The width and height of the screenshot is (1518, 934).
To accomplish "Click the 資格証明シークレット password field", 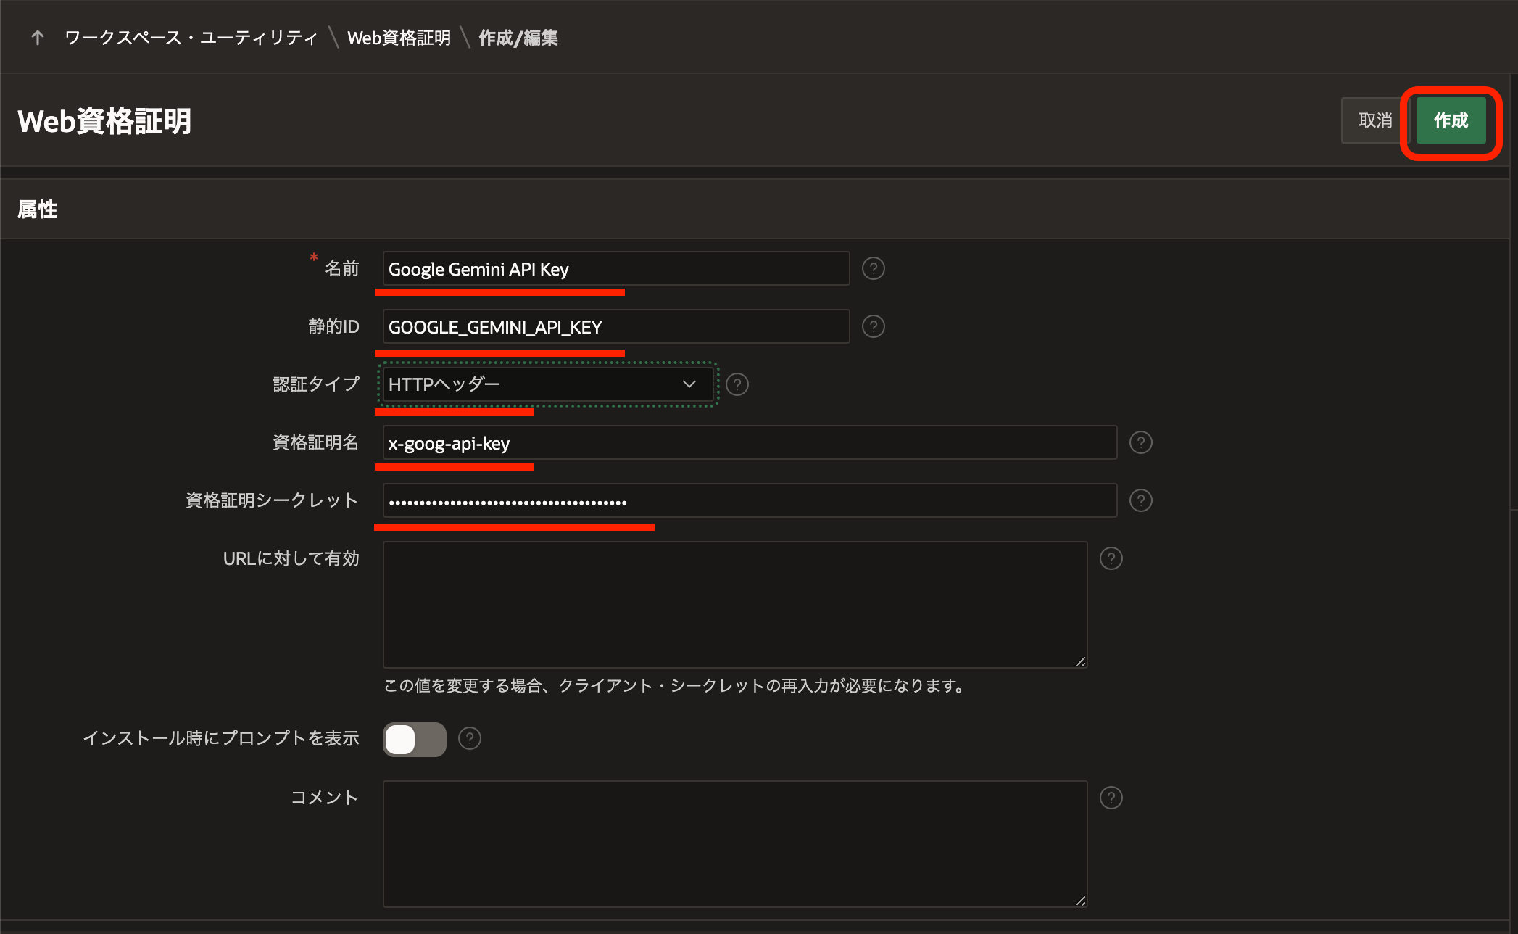I will pos(749,501).
